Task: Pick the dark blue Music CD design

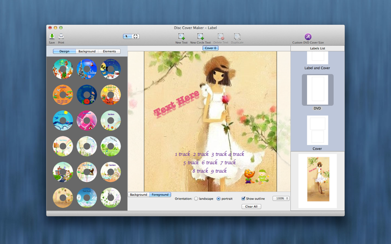Action: tap(87, 95)
